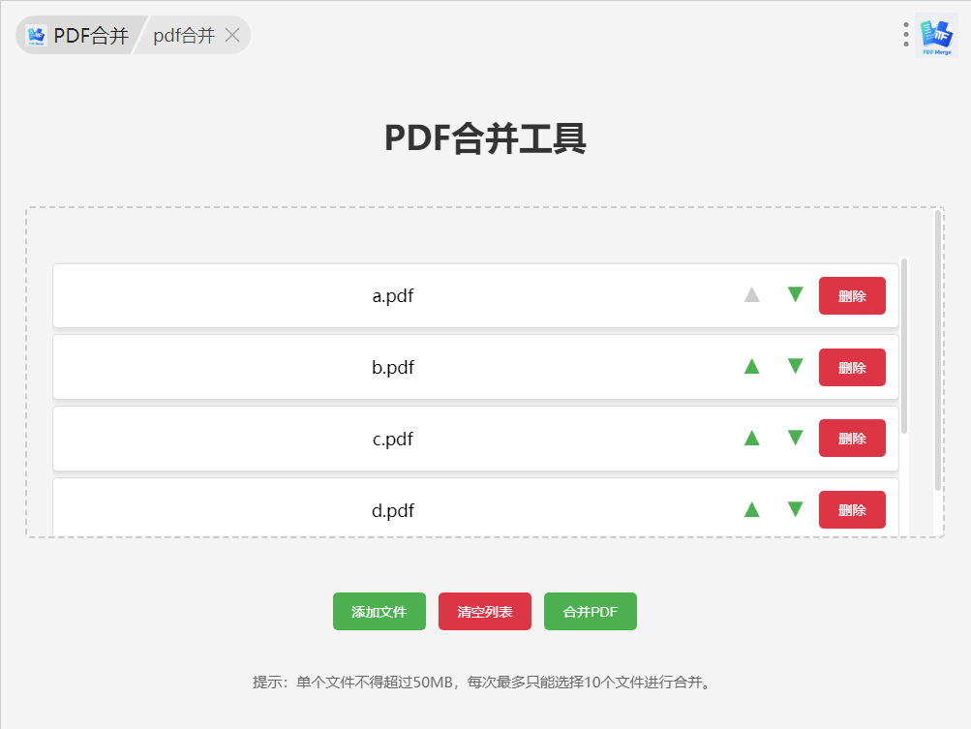971x729 pixels.
Task: Move b.pdf up one position
Action: click(x=752, y=367)
